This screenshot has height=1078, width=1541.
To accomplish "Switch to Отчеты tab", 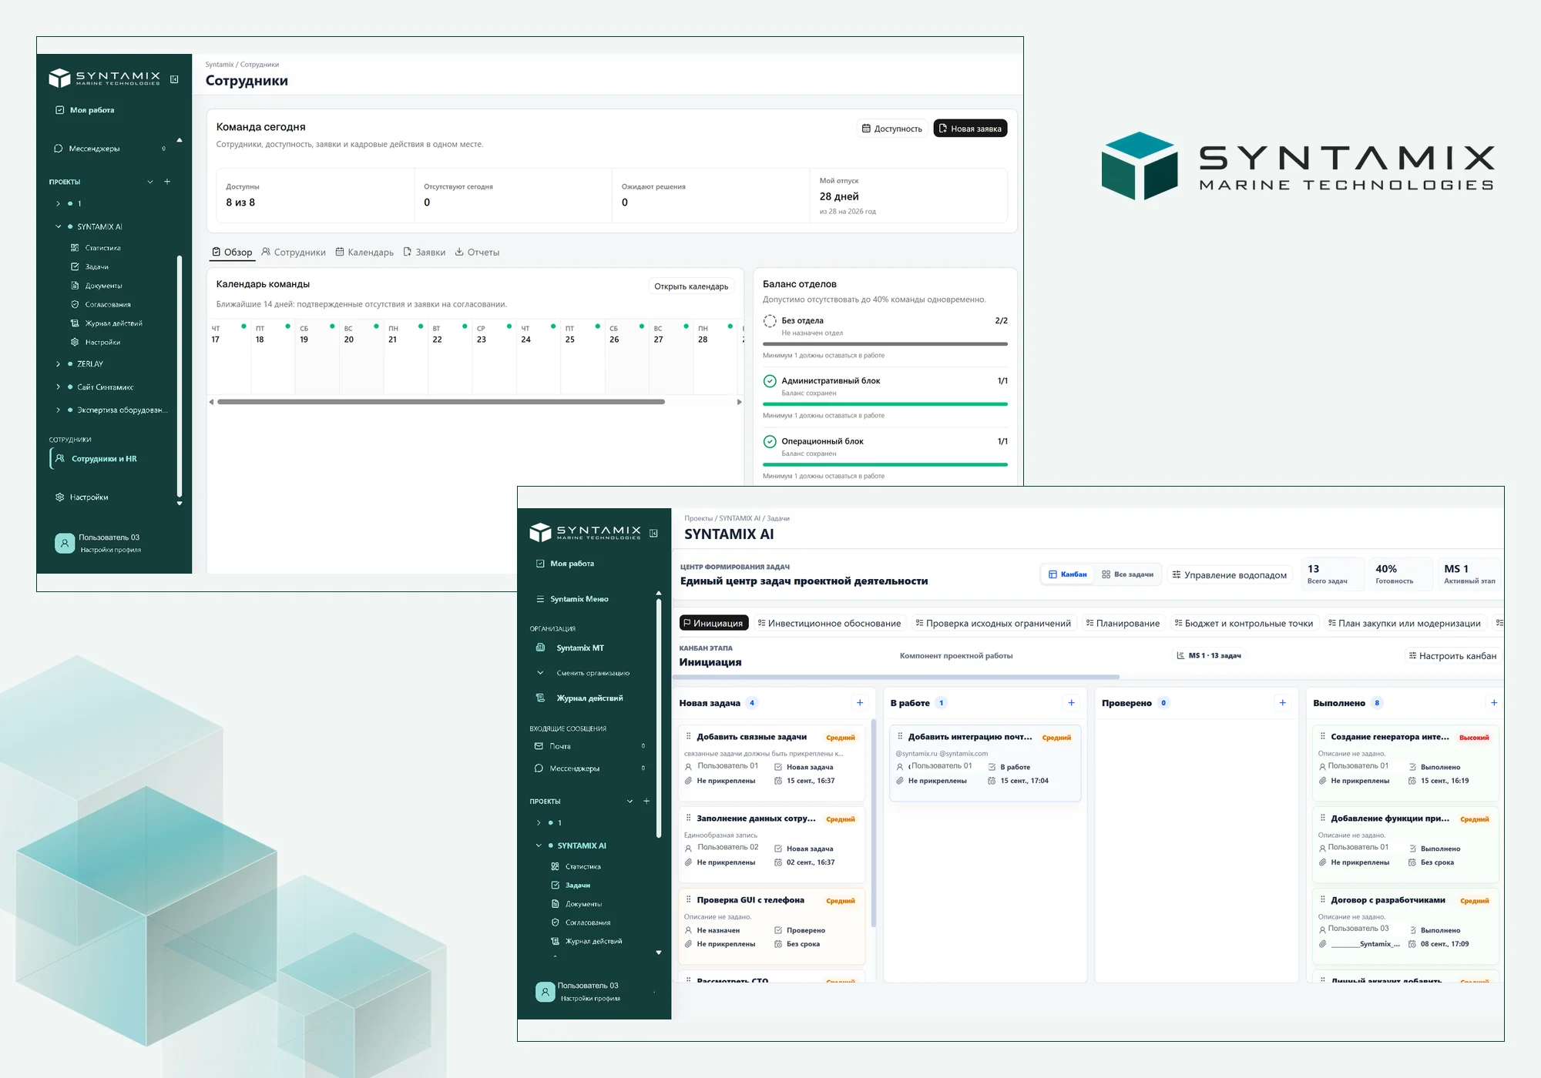I will point(477,252).
